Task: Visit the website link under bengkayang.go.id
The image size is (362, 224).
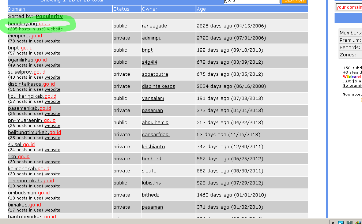Action: pos(55,29)
